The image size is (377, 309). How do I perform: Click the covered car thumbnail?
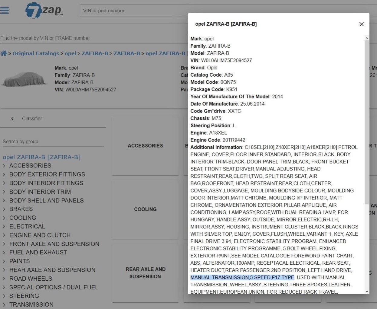tap(24, 79)
